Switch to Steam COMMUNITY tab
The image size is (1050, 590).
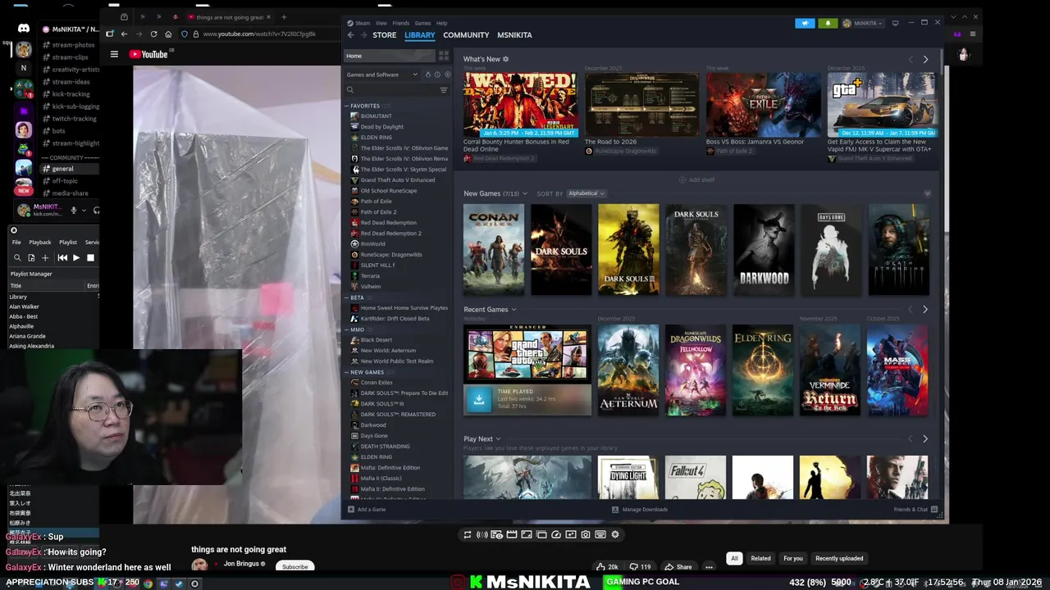coord(466,35)
